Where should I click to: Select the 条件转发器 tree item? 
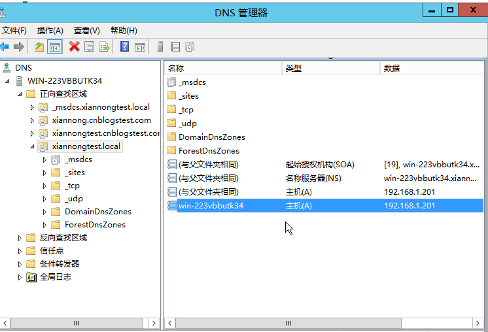[59, 264]
